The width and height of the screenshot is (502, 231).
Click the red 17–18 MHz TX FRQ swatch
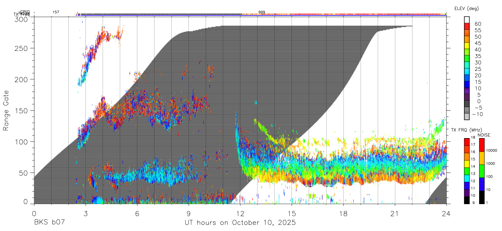click(467, 142)
